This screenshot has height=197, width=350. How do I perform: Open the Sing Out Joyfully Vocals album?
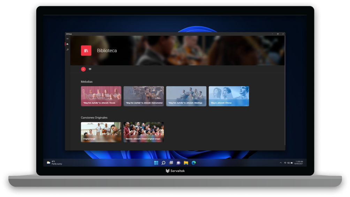tap(101, 96)
